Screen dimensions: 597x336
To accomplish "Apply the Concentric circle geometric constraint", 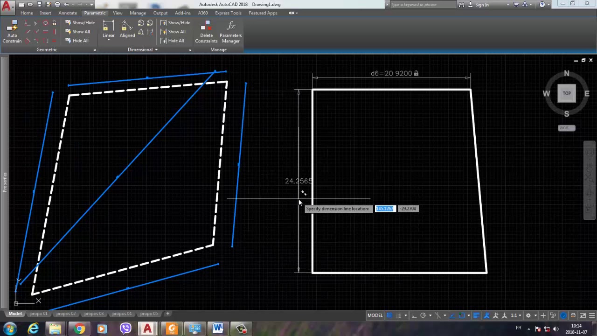I will [45, 23].
